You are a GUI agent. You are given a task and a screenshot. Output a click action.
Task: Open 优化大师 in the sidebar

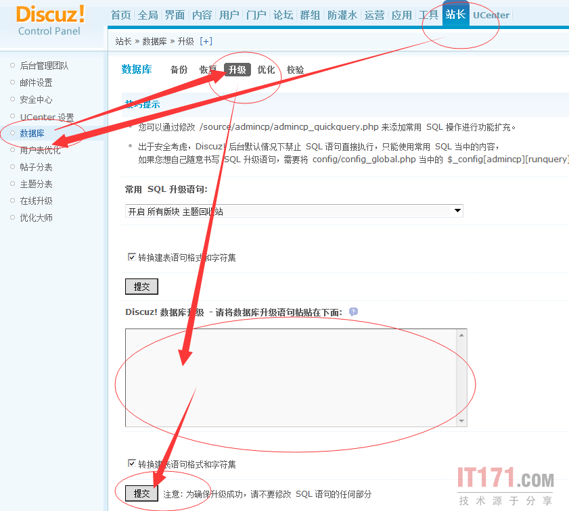pos(37,218)
